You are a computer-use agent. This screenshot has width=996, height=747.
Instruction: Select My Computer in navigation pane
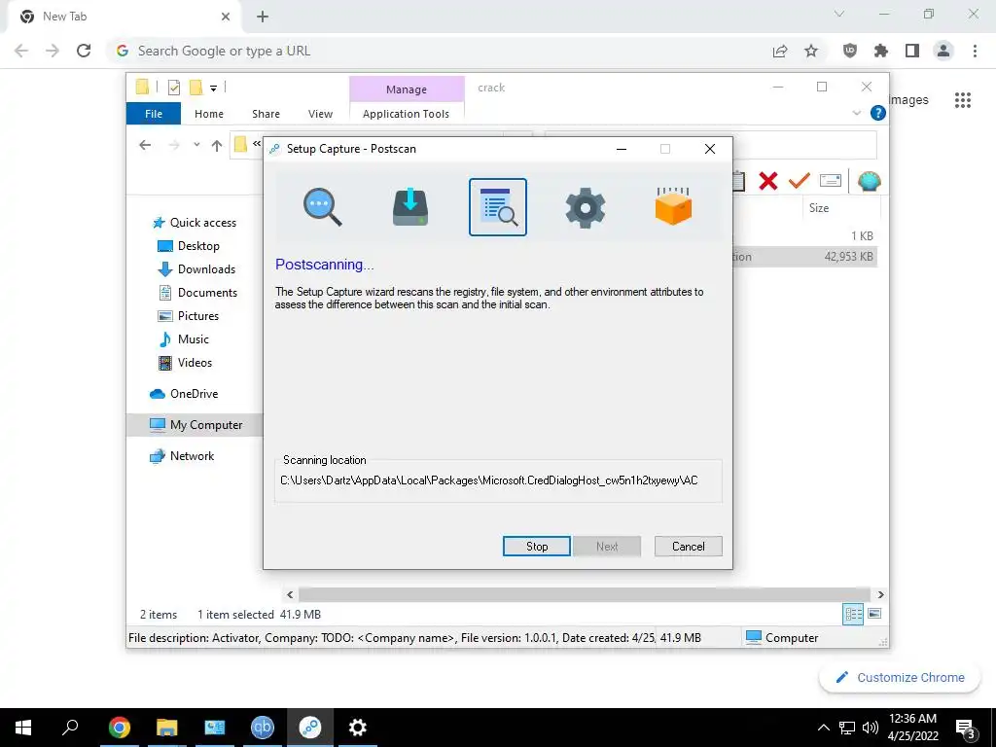196,425
